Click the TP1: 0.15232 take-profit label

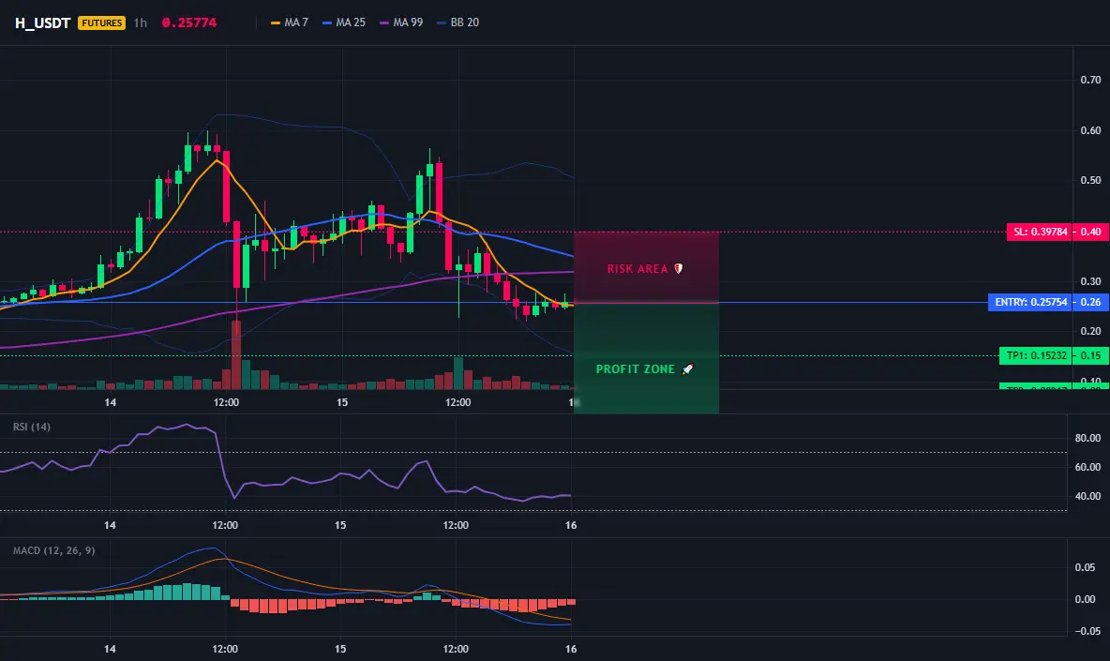point(1036,355)
